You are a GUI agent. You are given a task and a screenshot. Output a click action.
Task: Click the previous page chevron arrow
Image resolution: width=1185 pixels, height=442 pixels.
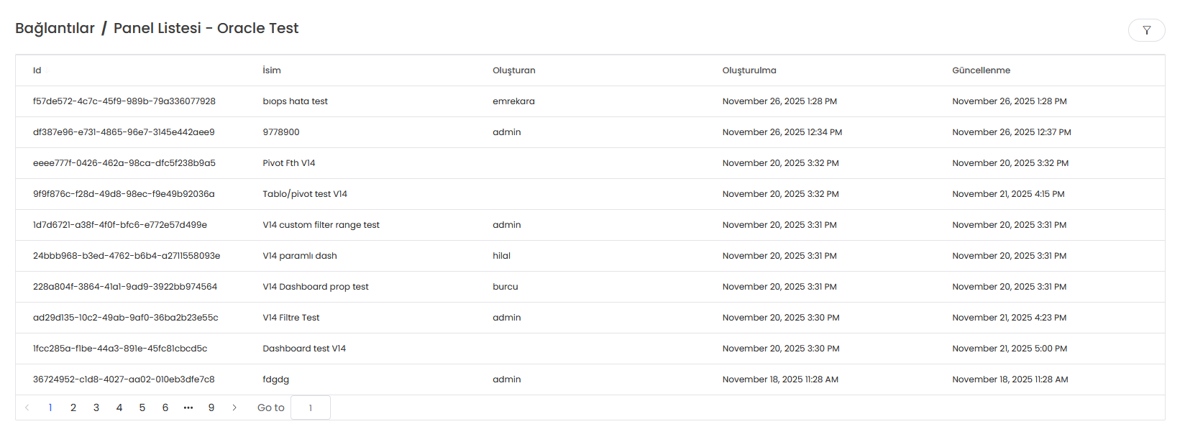click(27, 408)
